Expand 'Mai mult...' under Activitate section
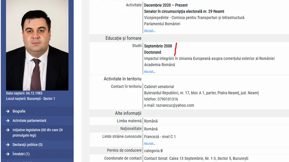Screen dimensions: 289x162 [150, 31]
